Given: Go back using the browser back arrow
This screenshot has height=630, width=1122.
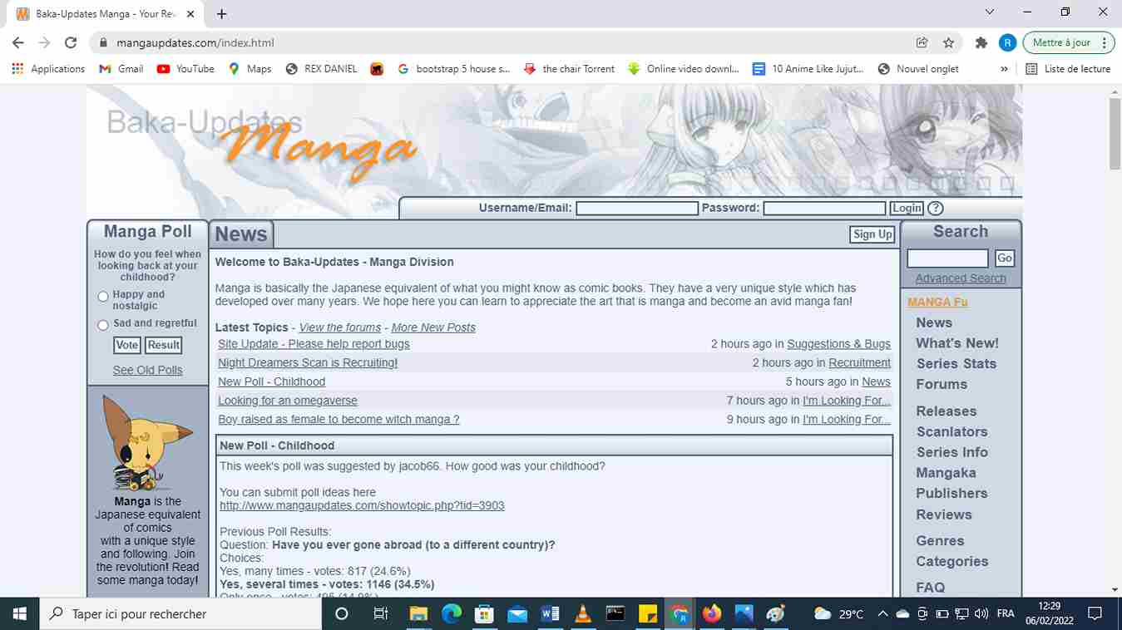Looking at the screenshot, I should [x=18, y=42].
